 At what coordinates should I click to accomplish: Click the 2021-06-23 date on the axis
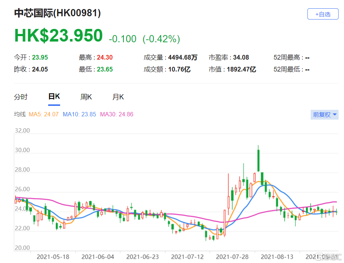143,256
